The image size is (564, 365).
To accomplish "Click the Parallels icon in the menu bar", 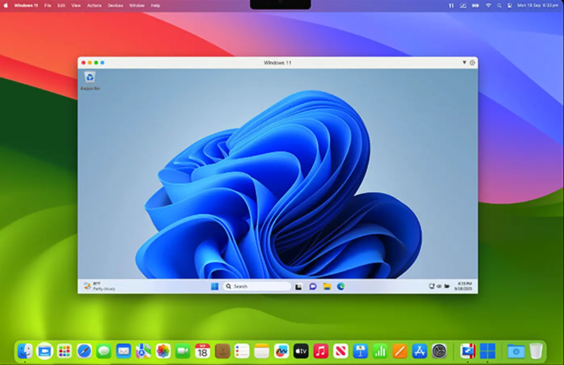I will click(451, 6).
